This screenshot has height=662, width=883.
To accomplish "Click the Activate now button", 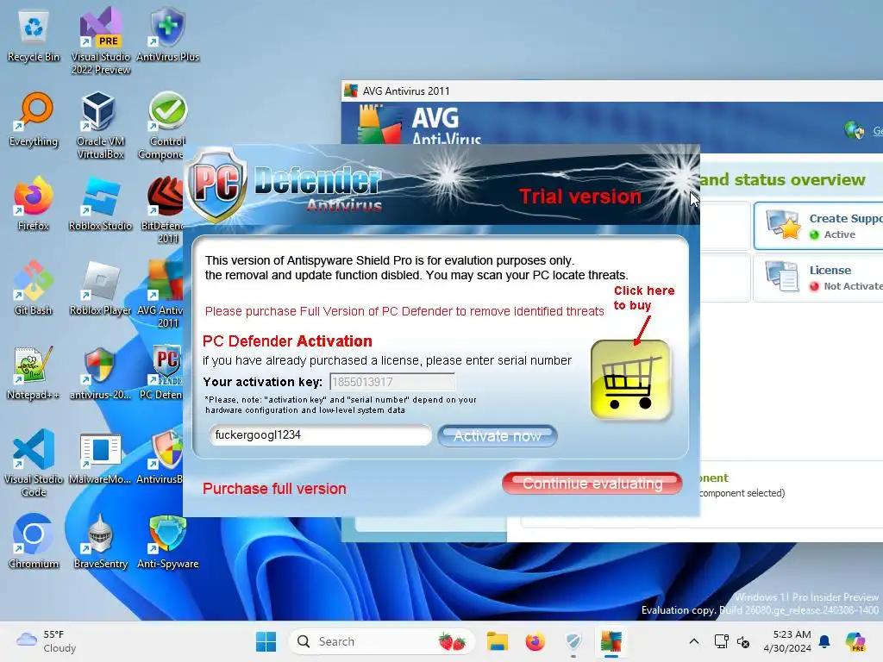I will click(x=498, y=435).
